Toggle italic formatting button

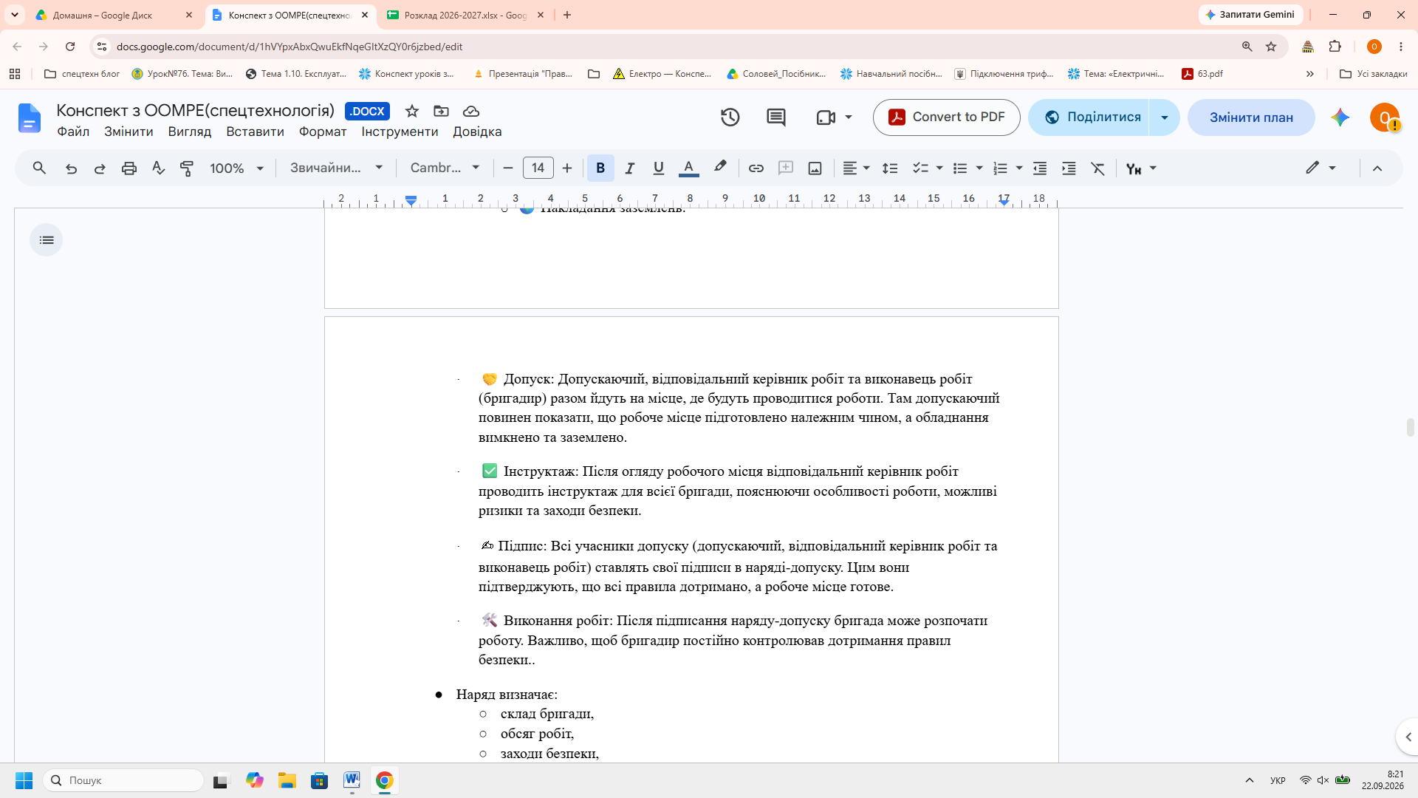pyautogui.click(x=629, y=168)
